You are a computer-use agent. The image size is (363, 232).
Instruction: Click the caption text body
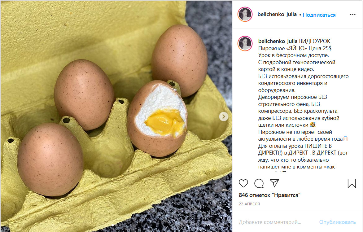pos(303,104)
